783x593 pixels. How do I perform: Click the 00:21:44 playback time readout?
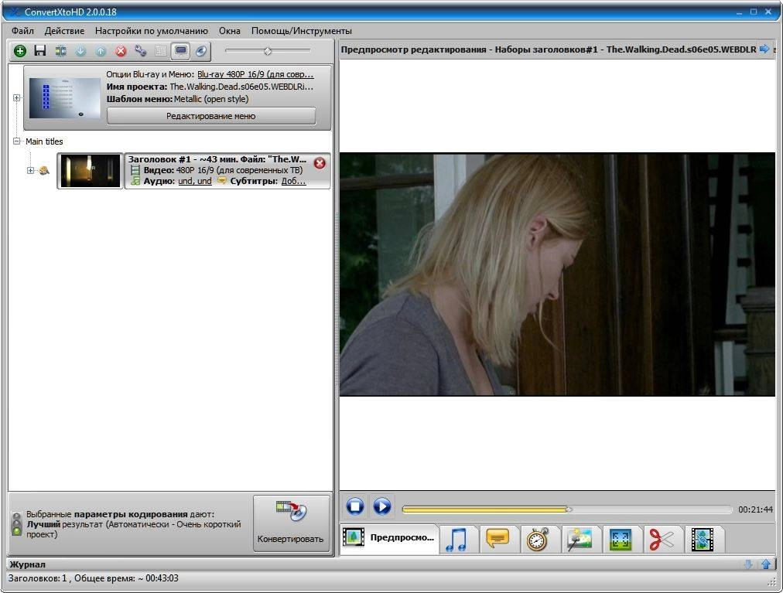pos(755,510)
